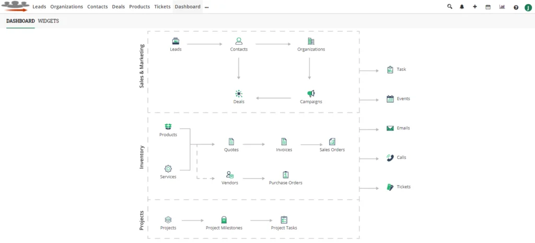The width and height of the screenshot is (535, 243).
Task: Go to Organizations in the top menu
Action: click(66, 7)
